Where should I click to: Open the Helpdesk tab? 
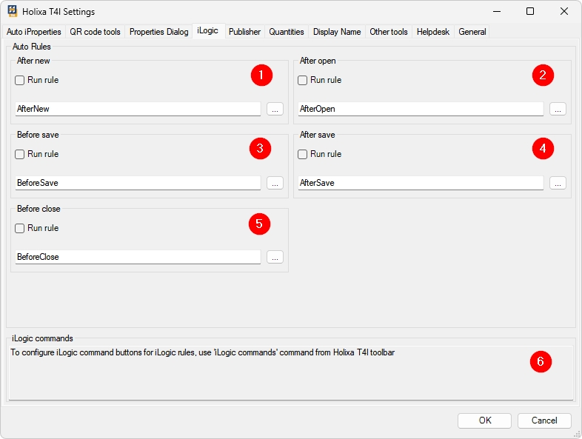click(433, 32)
